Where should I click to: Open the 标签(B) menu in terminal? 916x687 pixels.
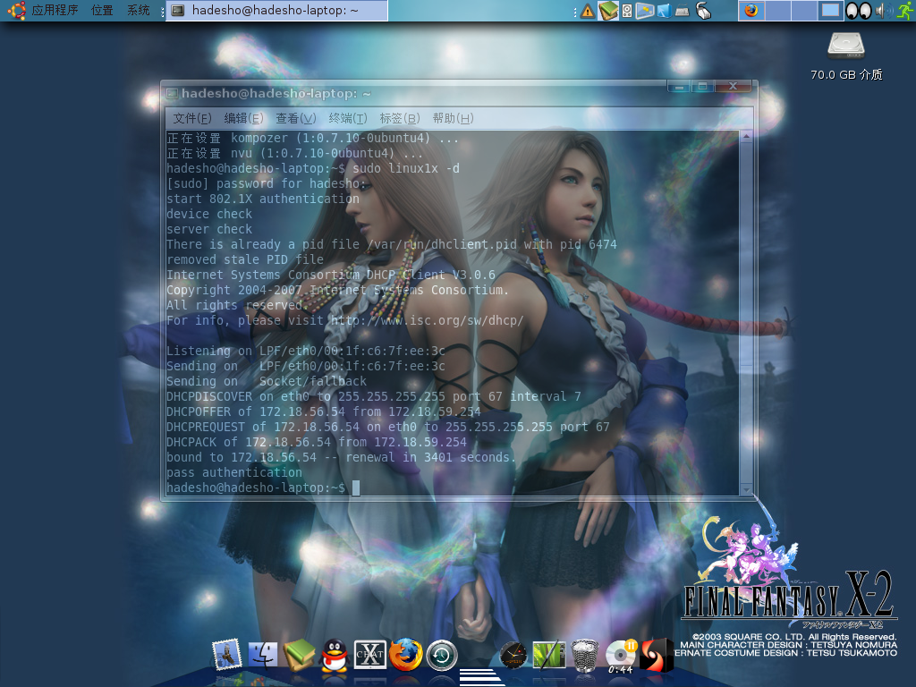[400, 119]
